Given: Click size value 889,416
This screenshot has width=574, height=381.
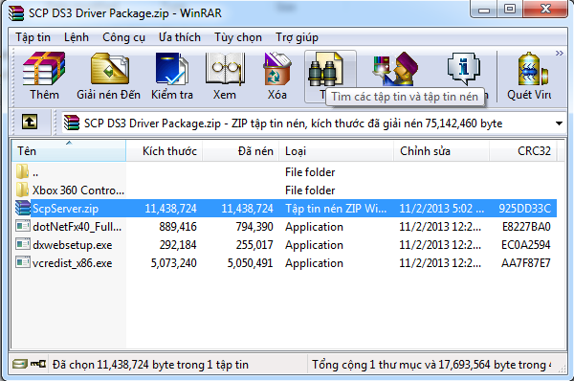Looking at the screenshot, I should [x=178, y=227].
